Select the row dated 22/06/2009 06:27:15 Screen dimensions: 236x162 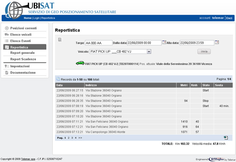pos(144,90)
